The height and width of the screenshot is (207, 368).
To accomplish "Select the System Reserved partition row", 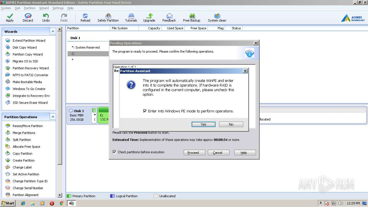I will point(88,47).
